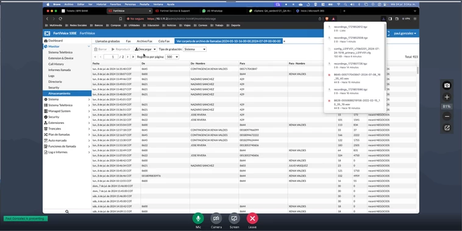Open presentation in new window icon

tap(447, 128)
